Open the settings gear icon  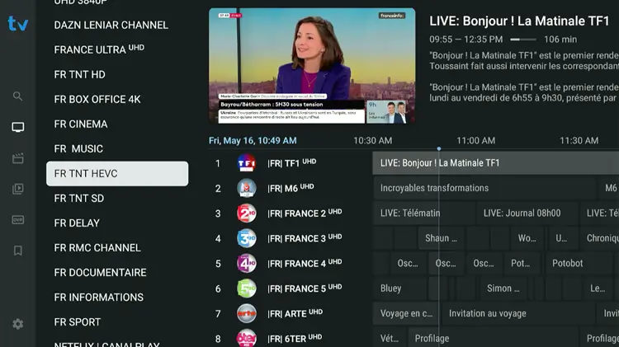click(x=18, y=324)
